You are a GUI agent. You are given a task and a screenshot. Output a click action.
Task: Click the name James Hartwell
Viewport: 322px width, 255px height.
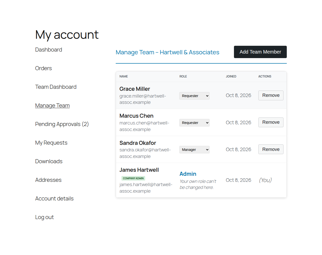click(139, 170)
